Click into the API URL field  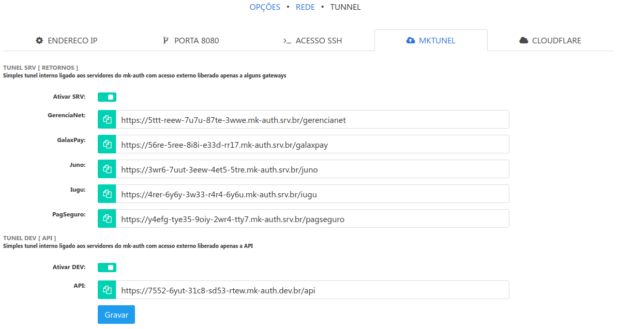(x=312, y=290)
